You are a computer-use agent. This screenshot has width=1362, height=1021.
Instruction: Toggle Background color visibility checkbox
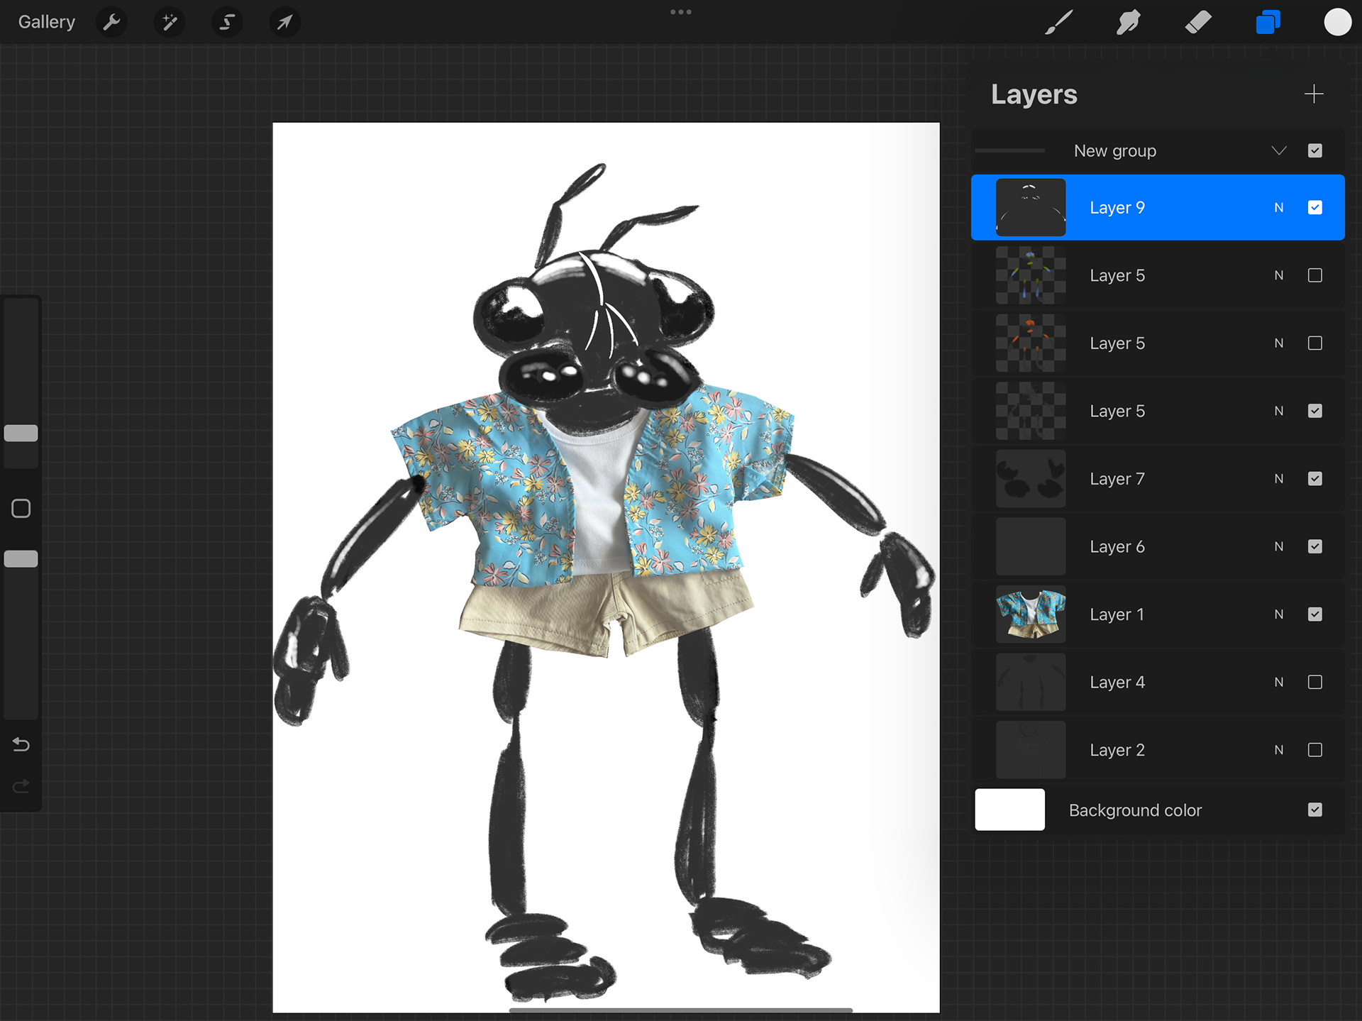1314,810
